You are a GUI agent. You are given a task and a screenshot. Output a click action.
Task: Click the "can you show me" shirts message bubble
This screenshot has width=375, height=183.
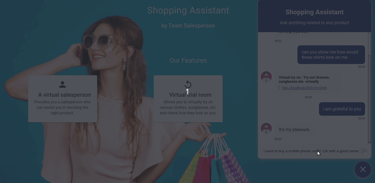tap(331, 55)
